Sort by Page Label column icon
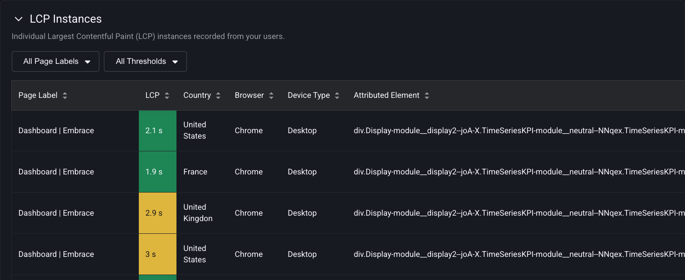685x280 pixels. (x=65, y=96)
